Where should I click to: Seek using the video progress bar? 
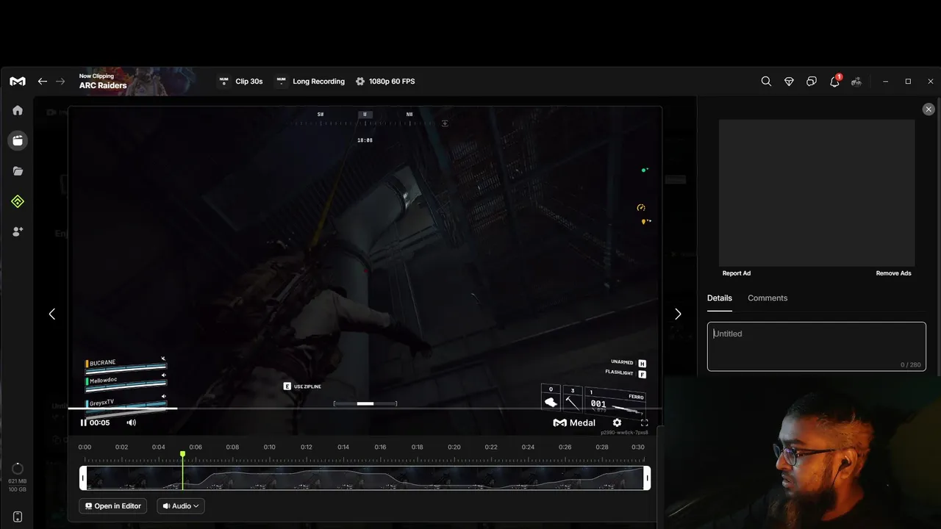pos(365,409)
